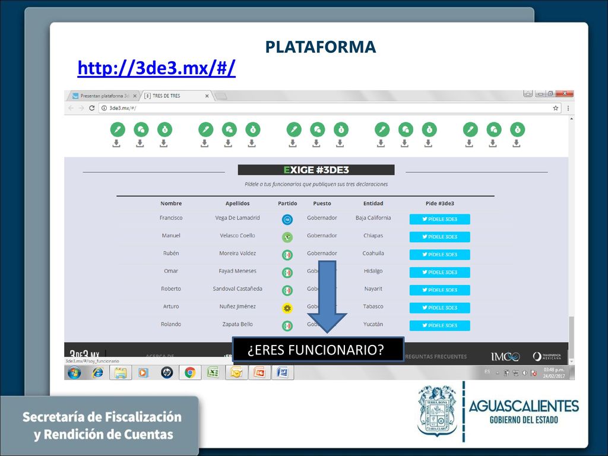
Task: Open Outlook from the taskbar
Action: pos(236,373)
